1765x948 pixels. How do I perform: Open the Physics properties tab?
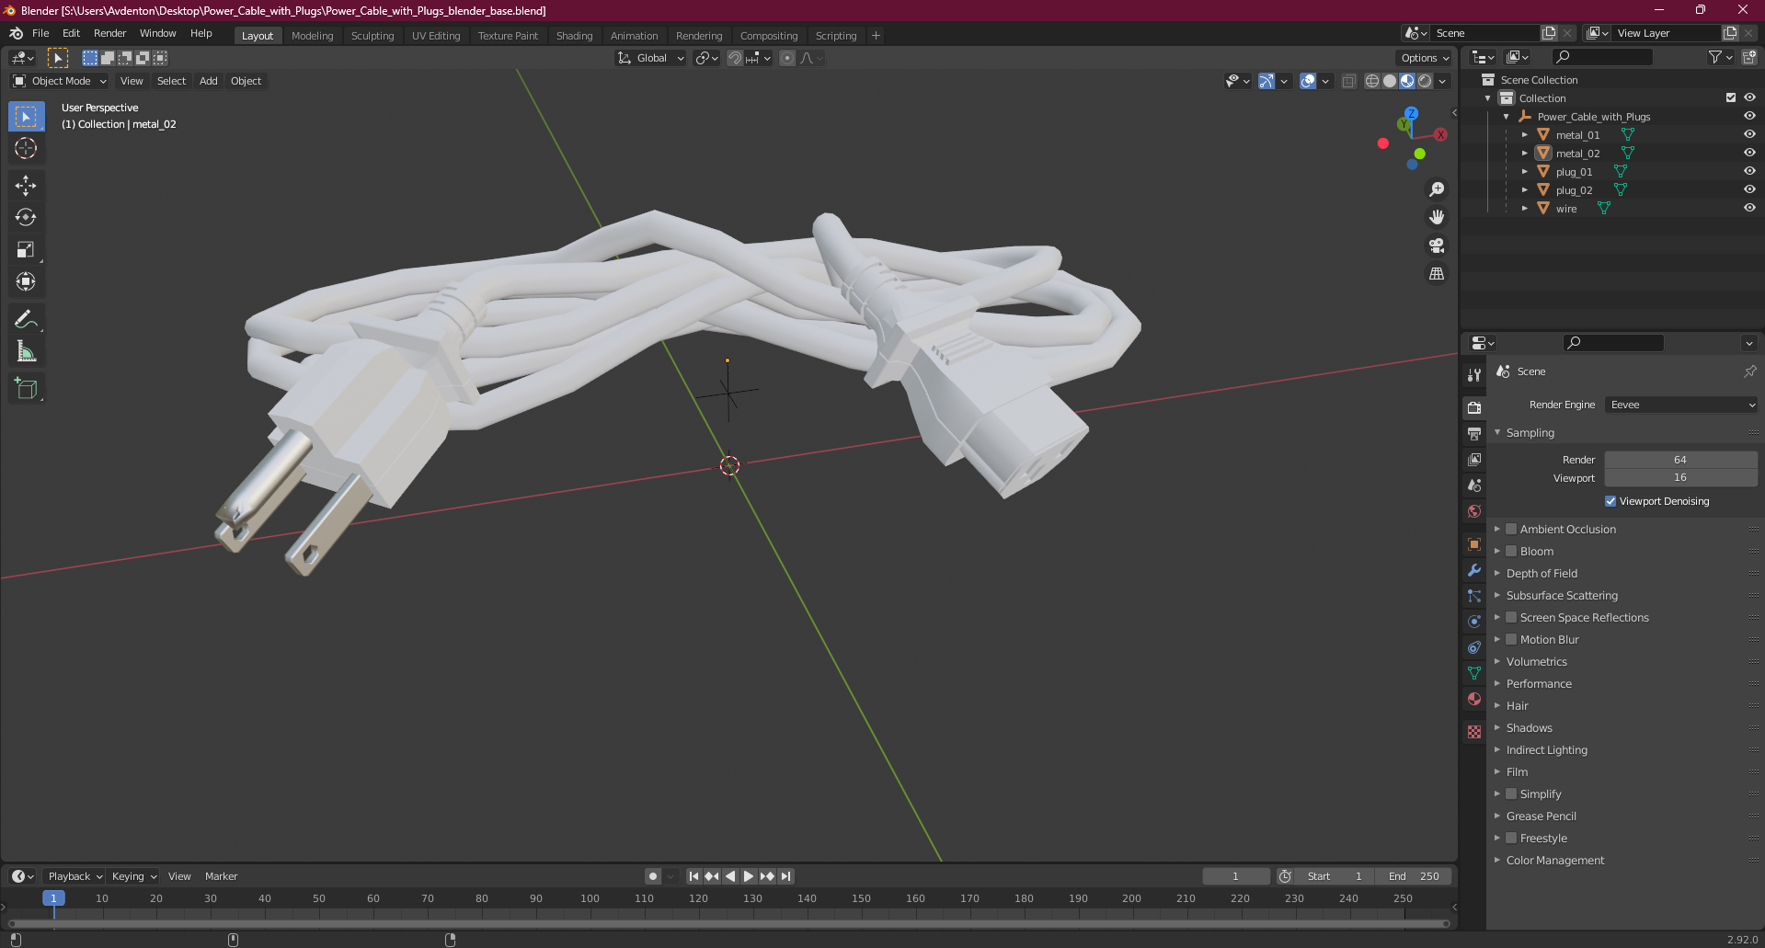1474,622
